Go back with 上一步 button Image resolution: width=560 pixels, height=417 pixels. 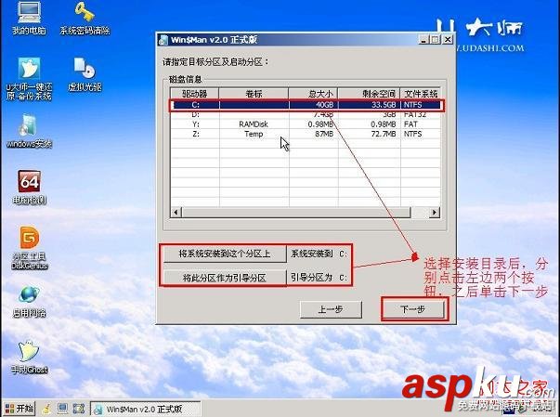pos(331,309)
